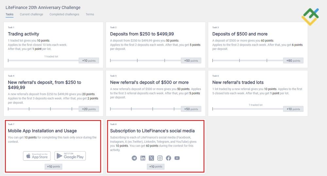Open the Telegram social media icon
Image resolution: width=327 pixels, height=176 pixels.
(x=134, y=158)
